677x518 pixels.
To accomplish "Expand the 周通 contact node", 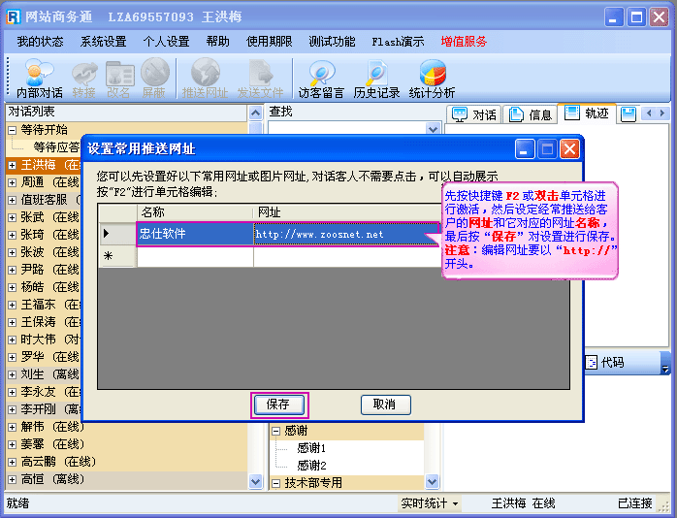I will tap(12, 182).
